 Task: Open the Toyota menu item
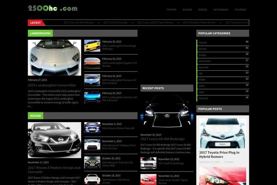(171, 10)
